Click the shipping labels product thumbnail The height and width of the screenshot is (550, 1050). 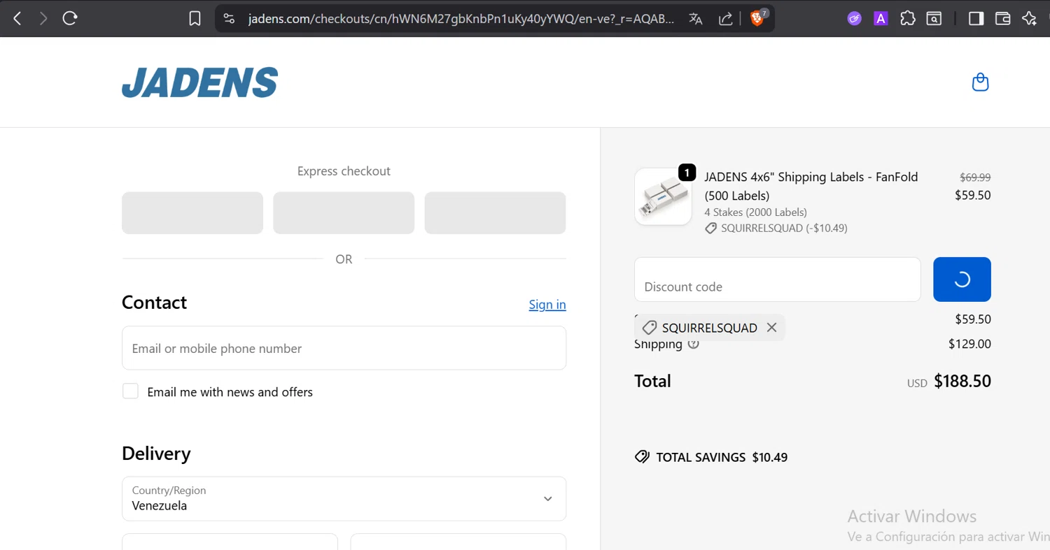(663, 196)
